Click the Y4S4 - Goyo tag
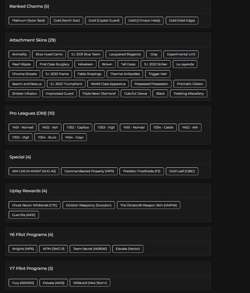250x293 pixels. pos(74,137)
